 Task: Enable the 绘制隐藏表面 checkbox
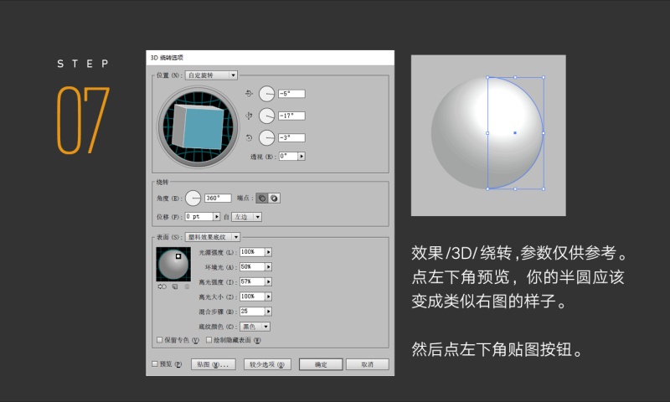coord(209,340)
